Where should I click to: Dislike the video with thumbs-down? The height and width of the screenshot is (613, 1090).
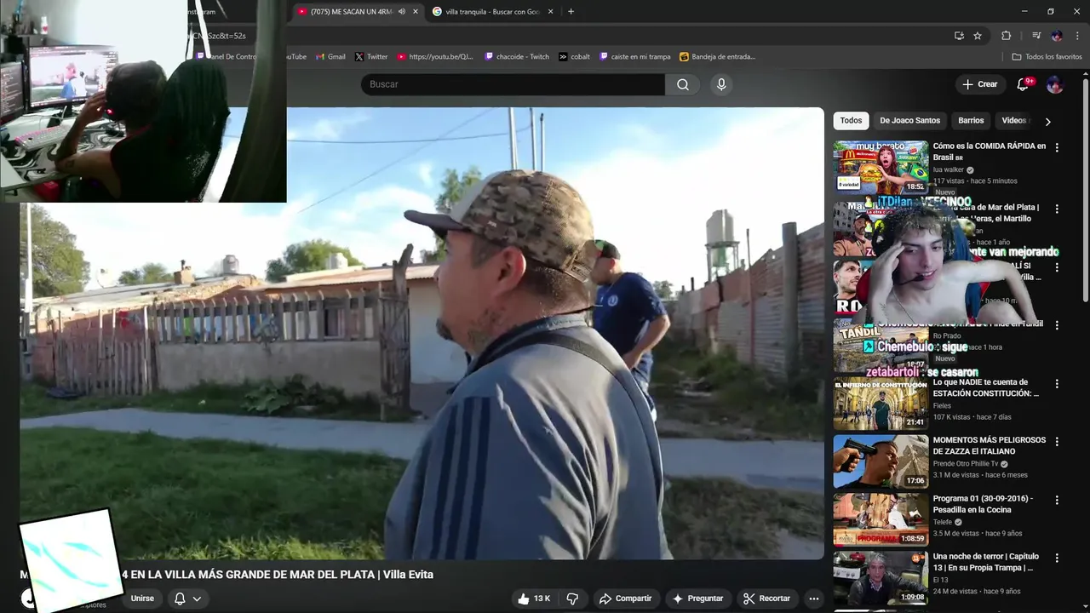[x=572, y=599]
